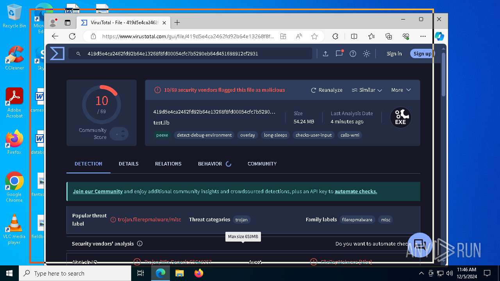Expand the Similar dropdown
Image resolution: width=500 pixels, height=281 pixels.
[x=366, y=90]
